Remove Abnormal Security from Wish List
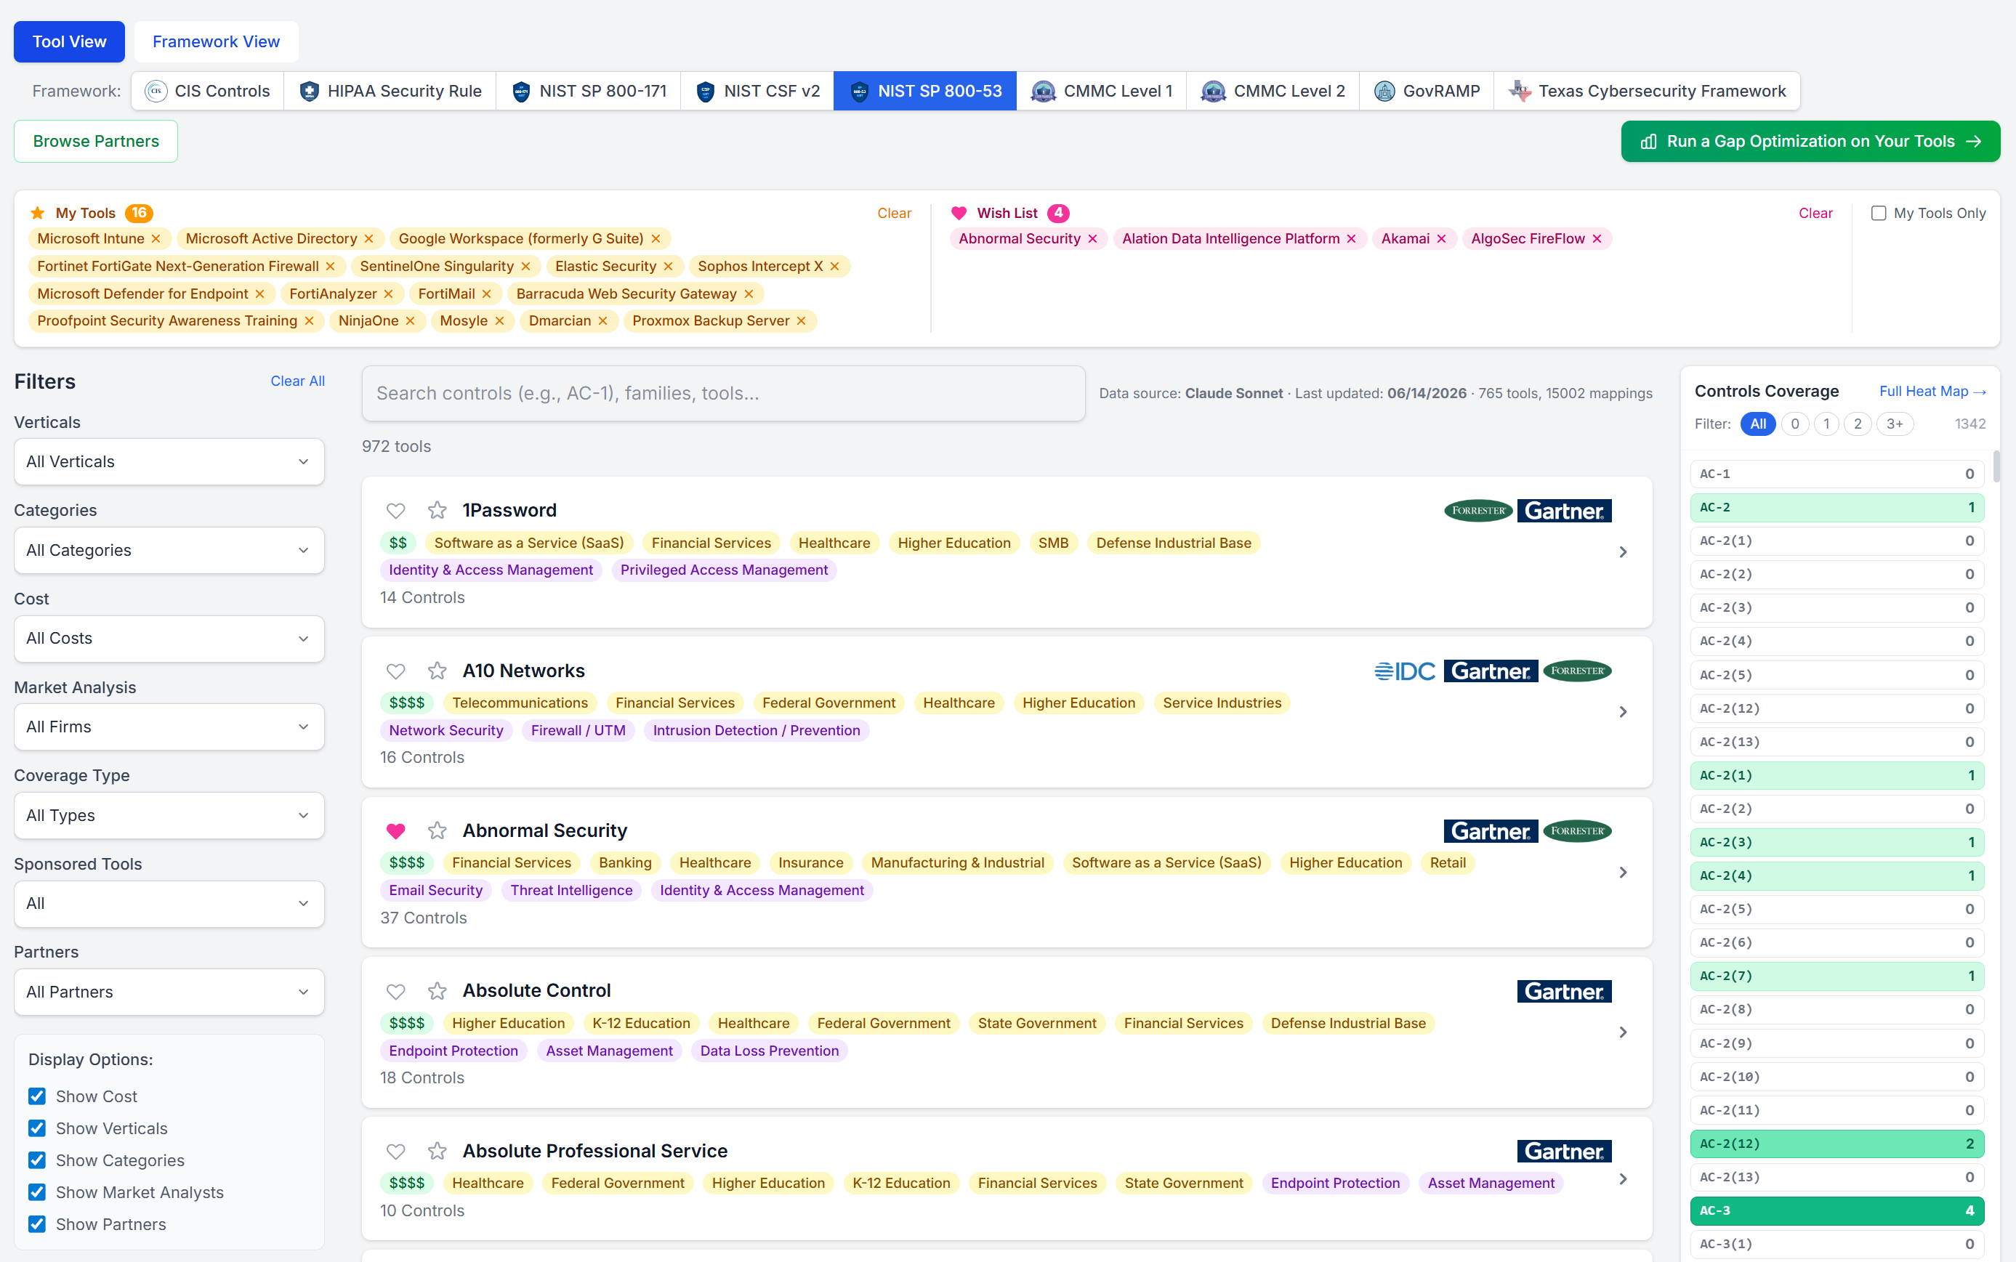This screenshot has height=1262, width=2016. click(1093, 239)
